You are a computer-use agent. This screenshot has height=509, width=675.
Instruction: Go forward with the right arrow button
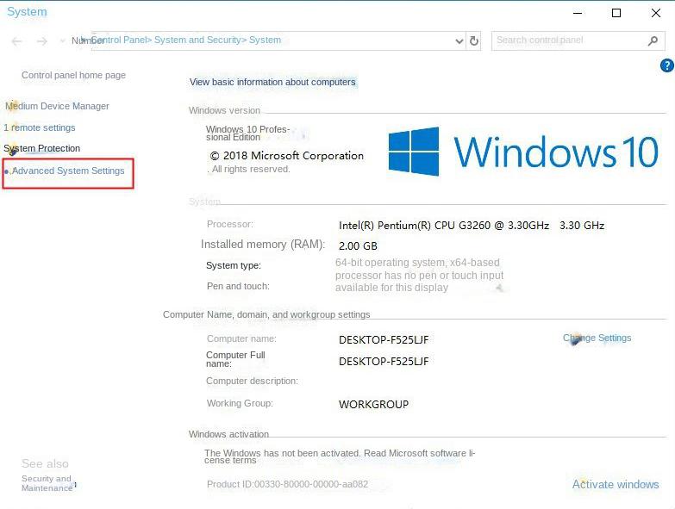click(41, 41)
